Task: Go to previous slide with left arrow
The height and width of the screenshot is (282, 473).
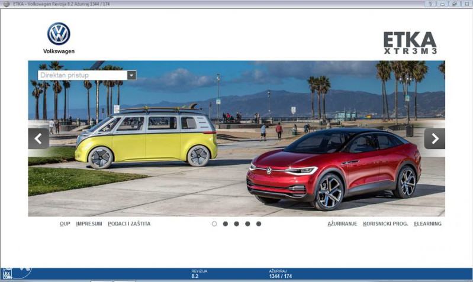Action: point(38,138)
